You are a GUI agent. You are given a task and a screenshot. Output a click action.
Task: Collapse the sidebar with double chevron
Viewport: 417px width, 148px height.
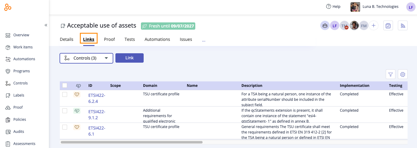[46, 25]
